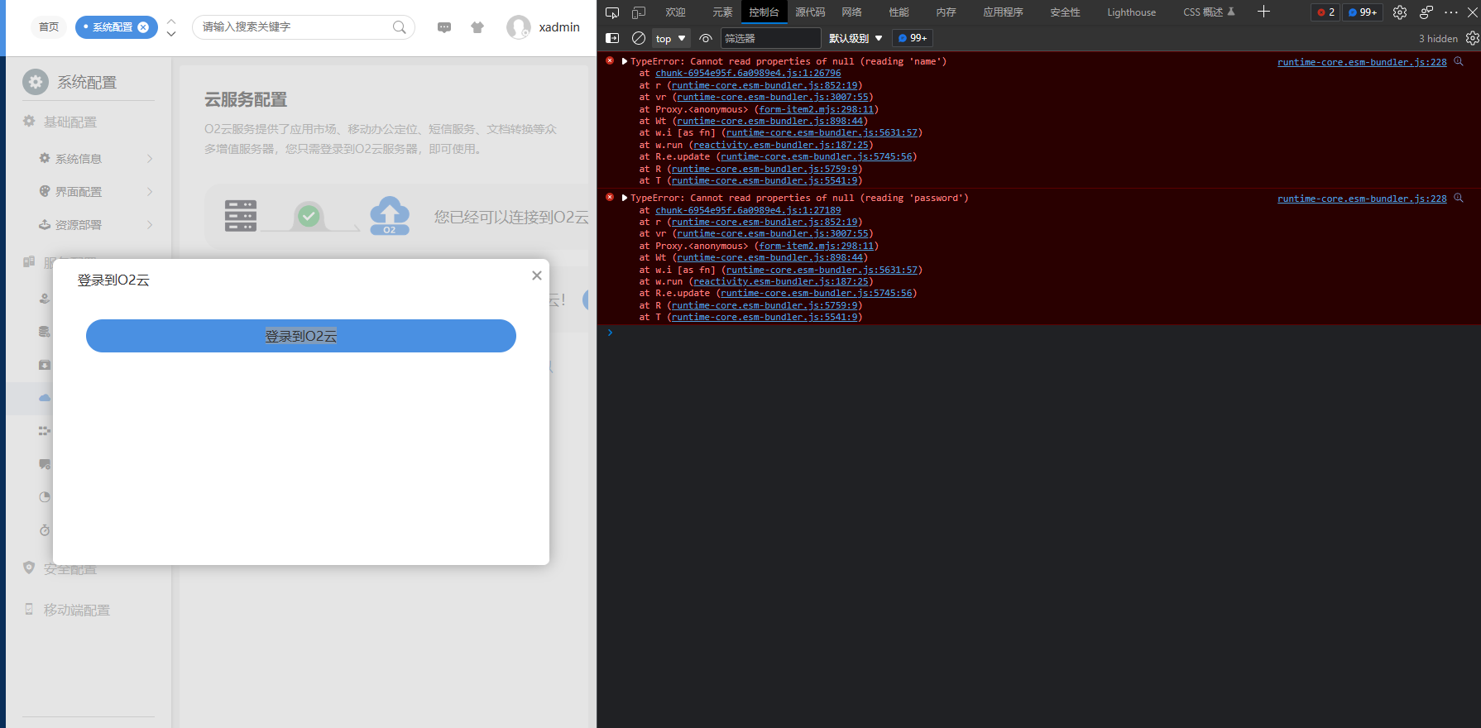Open console settings gear beside 3 hidden
Image resolution: width=1481 pixels, height=728 pixels.
pyautogui.click(x=1472, y=38)
